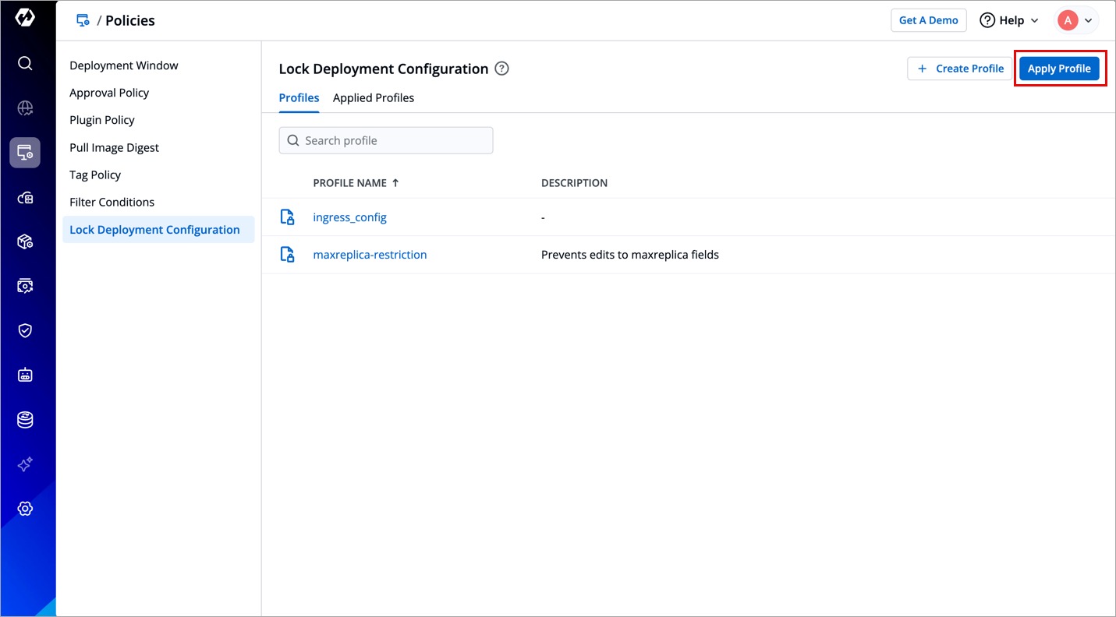Click the Devtron logo at top left
Screen dimensions: 1116x617
tap(25, 19)
